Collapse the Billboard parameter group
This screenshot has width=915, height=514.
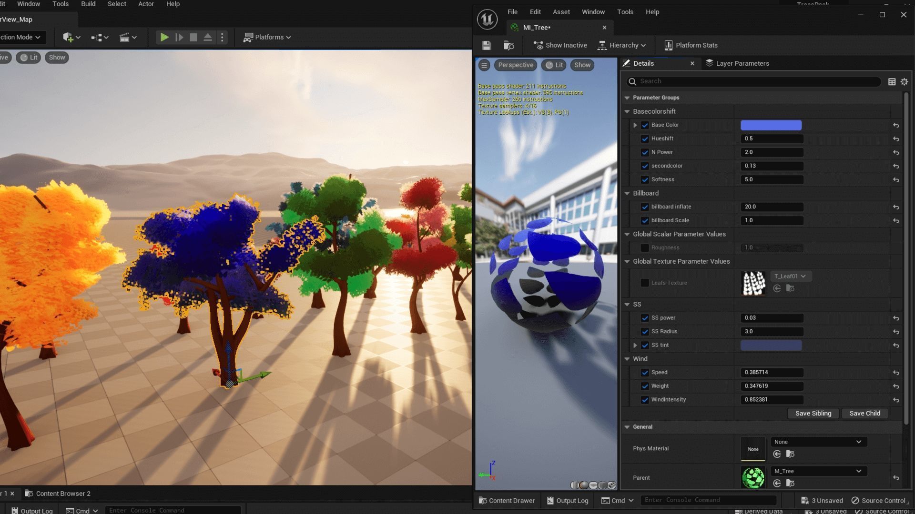(627, 193)
